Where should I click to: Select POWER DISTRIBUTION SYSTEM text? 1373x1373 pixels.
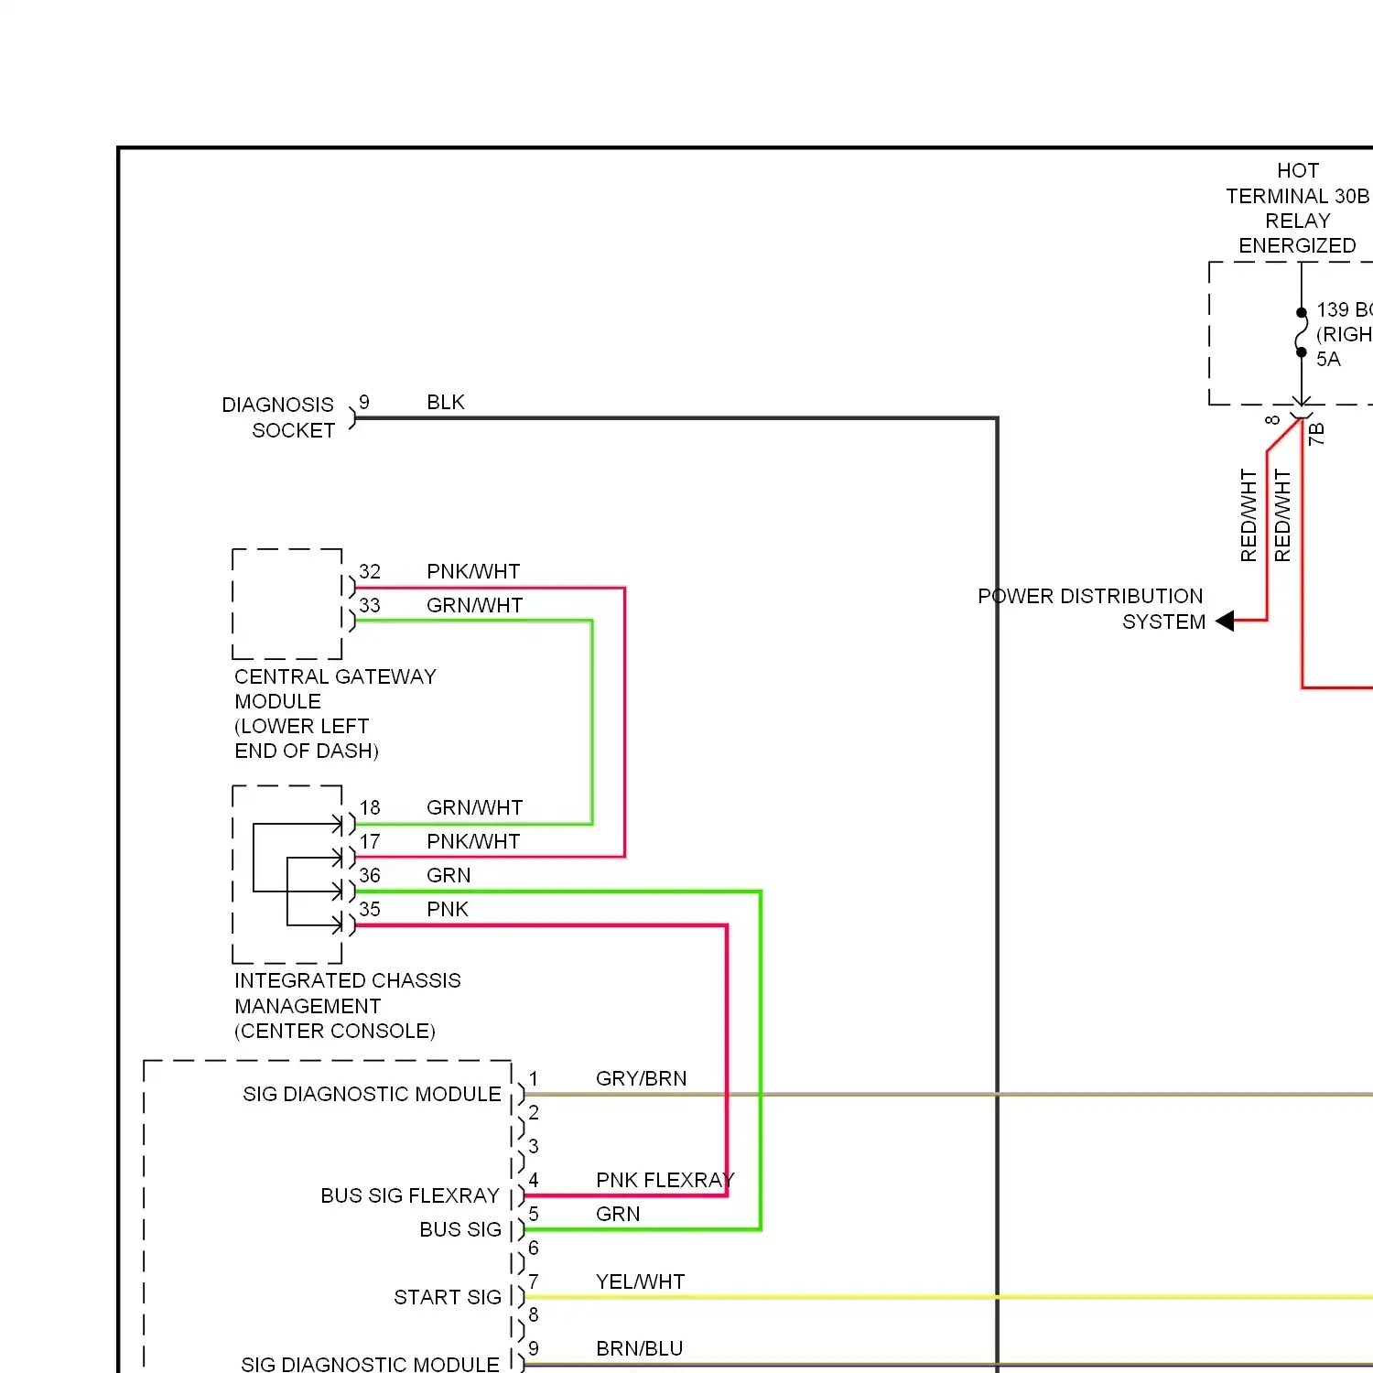[x=1090, y=609]
